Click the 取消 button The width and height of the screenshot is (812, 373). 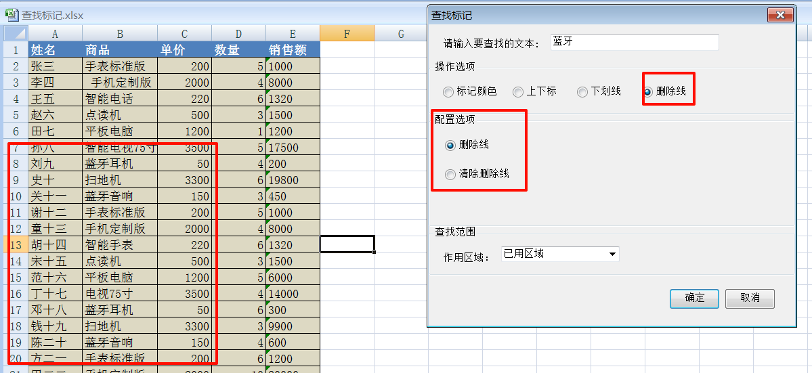[750, 298]
